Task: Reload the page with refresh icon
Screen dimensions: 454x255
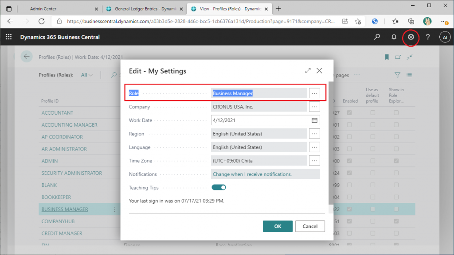Action: click(42, 21)
